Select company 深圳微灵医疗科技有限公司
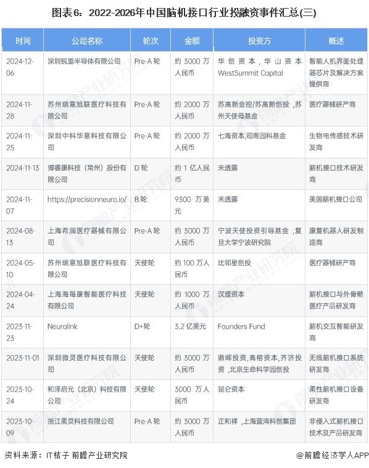 tap(86, 364)
